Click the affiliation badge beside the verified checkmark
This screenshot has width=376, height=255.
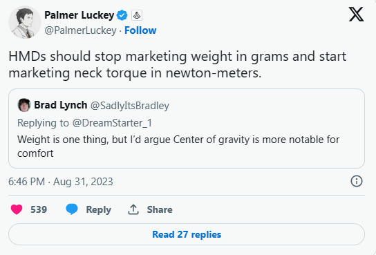click(137, 16)
